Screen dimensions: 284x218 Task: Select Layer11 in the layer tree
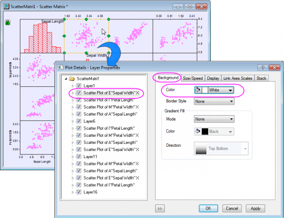point(90,156)
